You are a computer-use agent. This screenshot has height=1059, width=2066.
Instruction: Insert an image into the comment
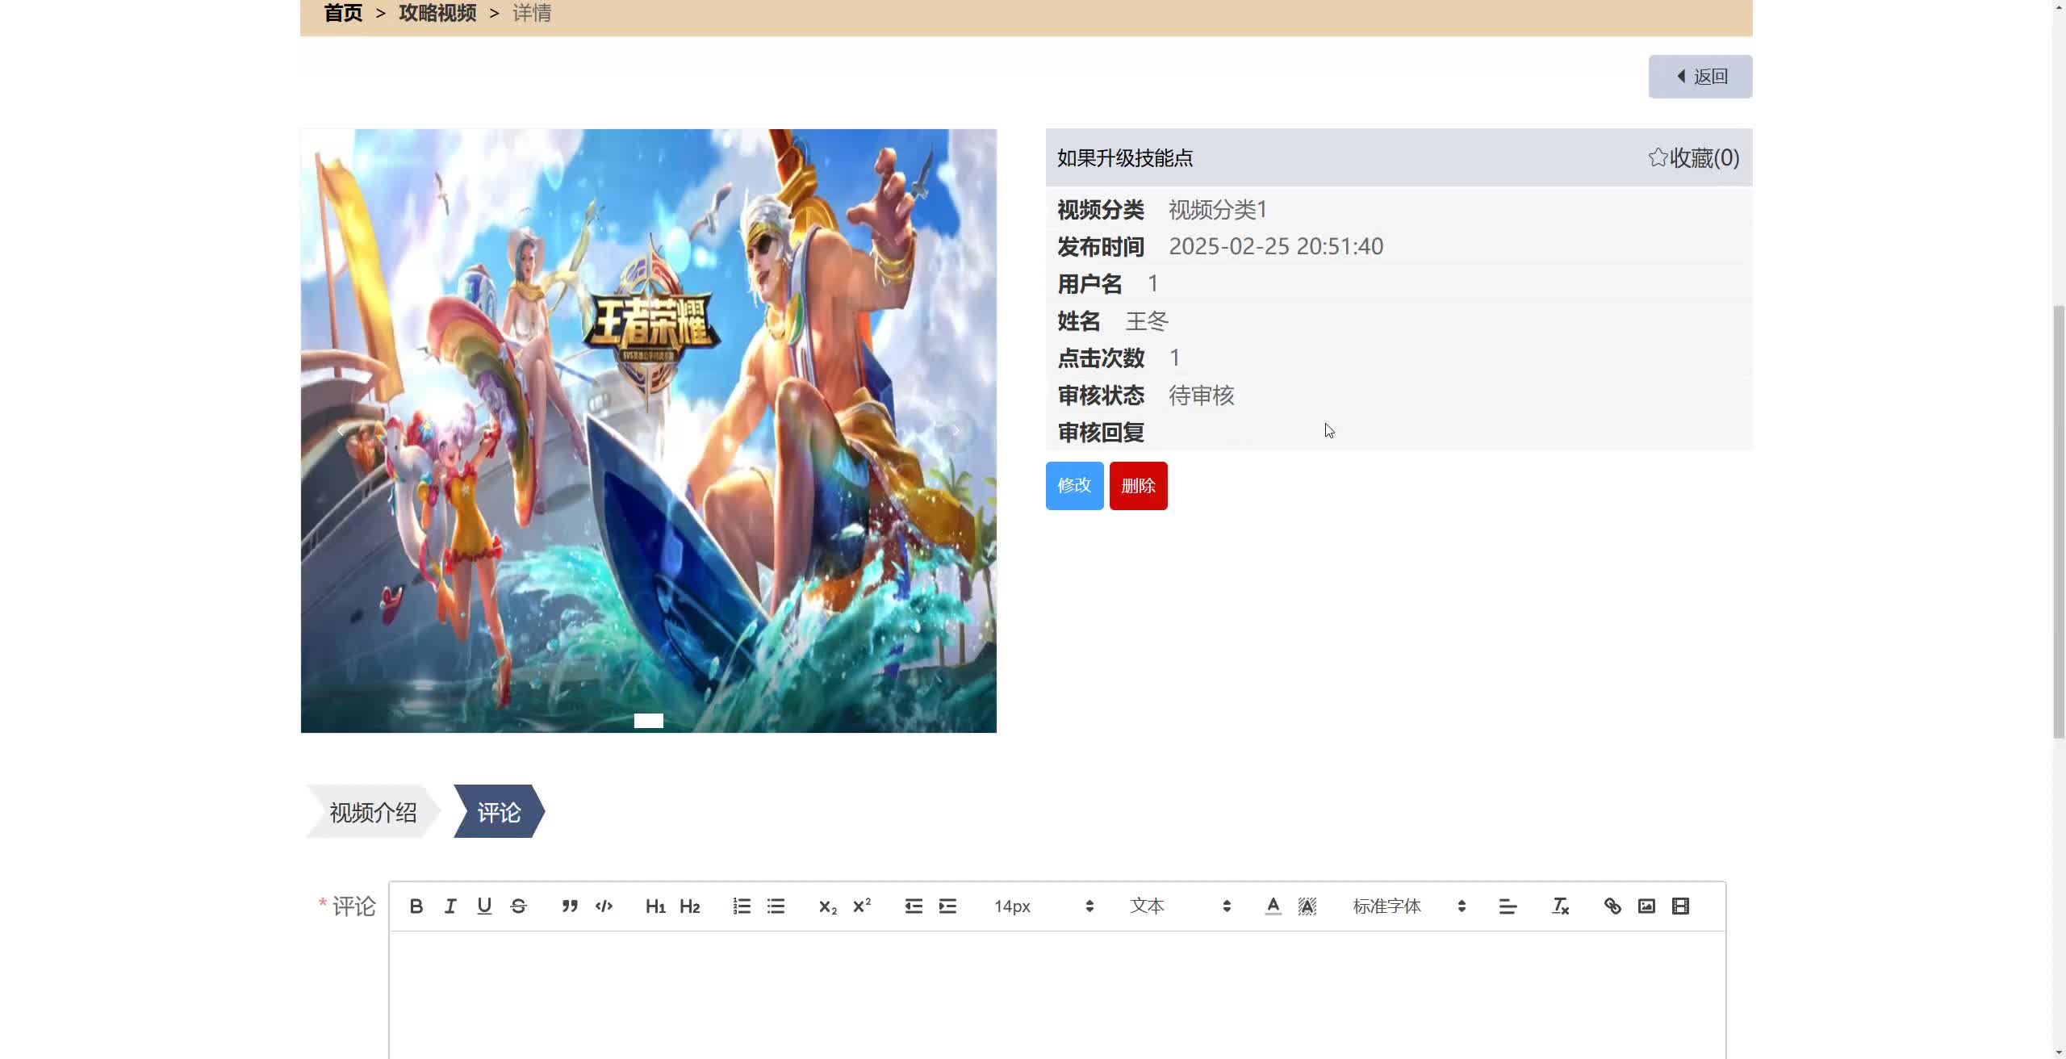tap(1646, 906)
